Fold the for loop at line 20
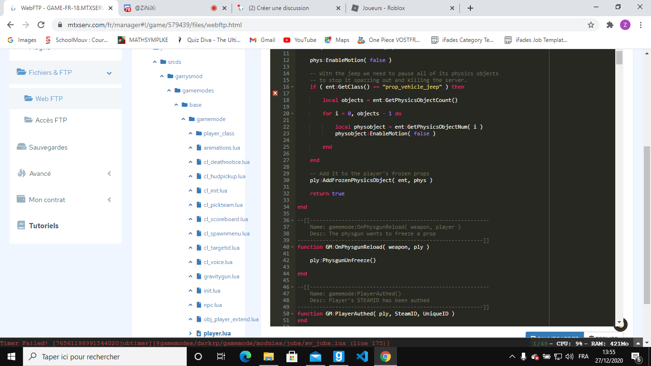 pos(292,113)
